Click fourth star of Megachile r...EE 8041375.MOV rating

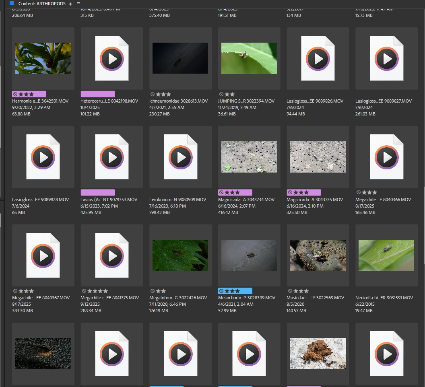(105, 291)
